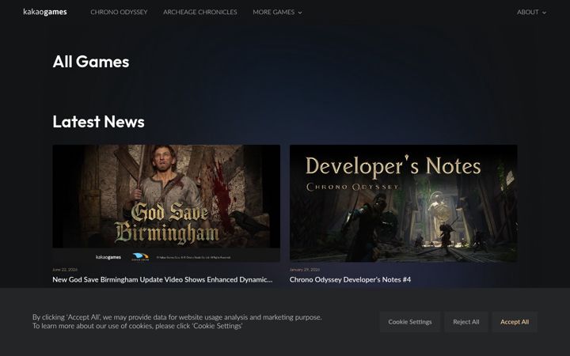Open the Chrono Odyssey nav link

tap(119, 12)
